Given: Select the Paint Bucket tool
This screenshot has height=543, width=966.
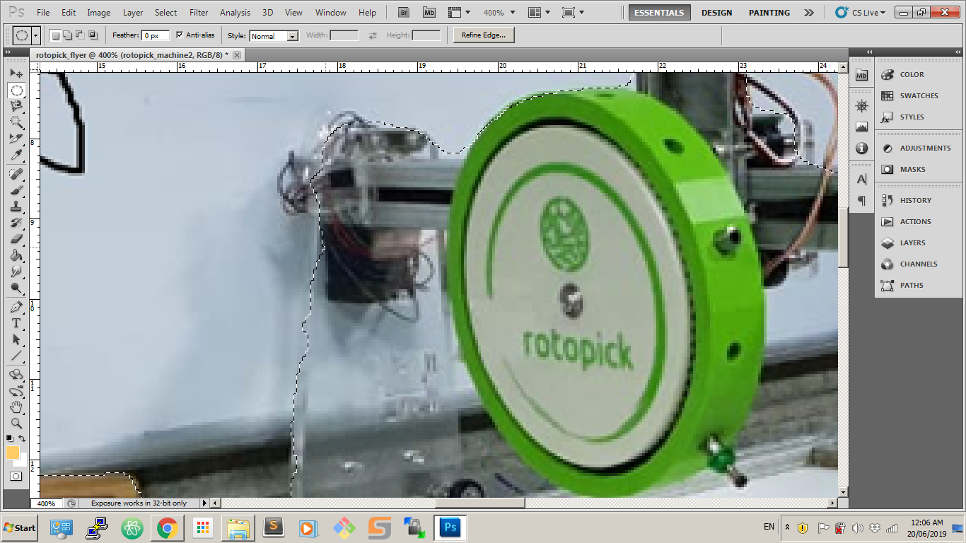Looking at the screenshot, I should pos(16,255).
